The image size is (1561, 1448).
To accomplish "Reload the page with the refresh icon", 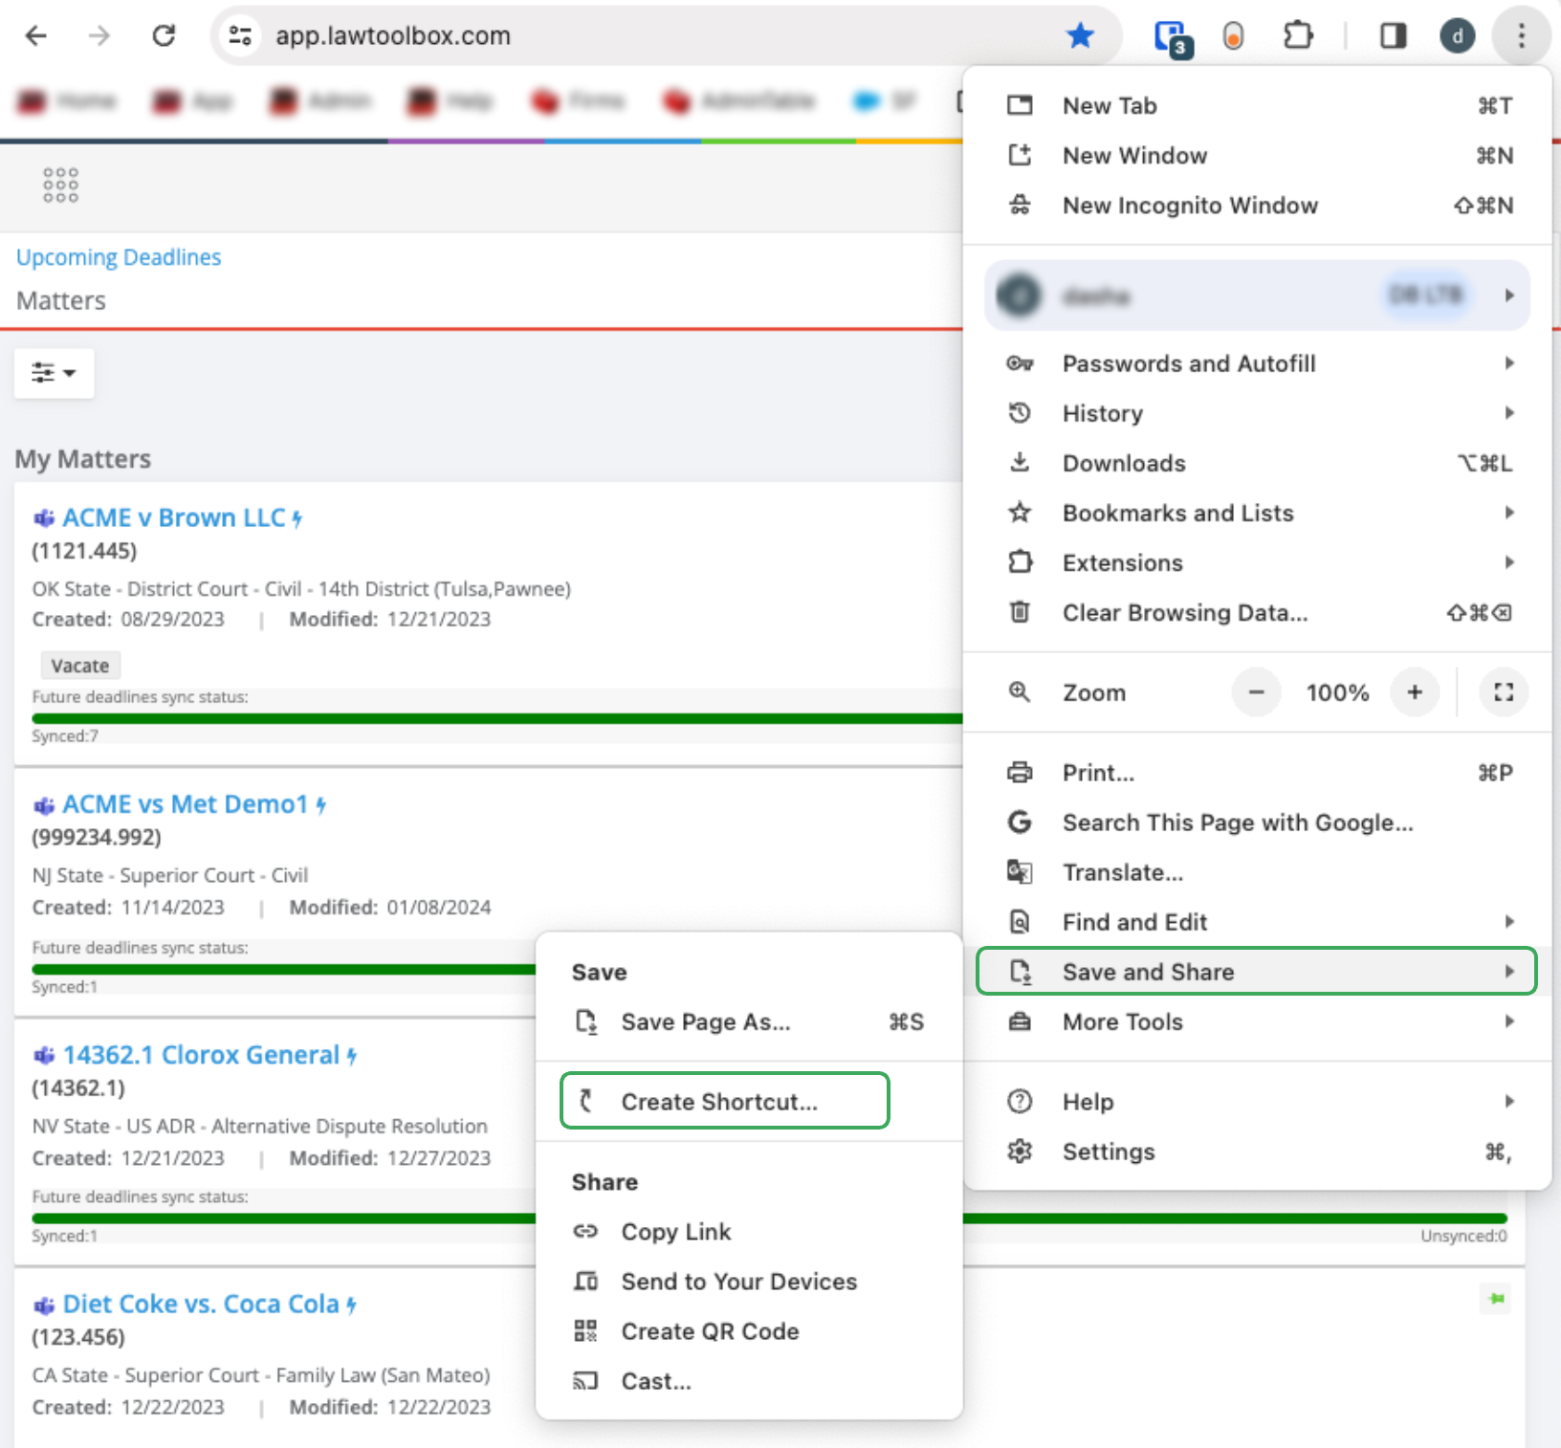I will pos(164,36).
